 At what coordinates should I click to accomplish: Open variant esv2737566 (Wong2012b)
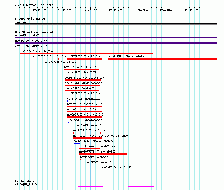[61, 62]
